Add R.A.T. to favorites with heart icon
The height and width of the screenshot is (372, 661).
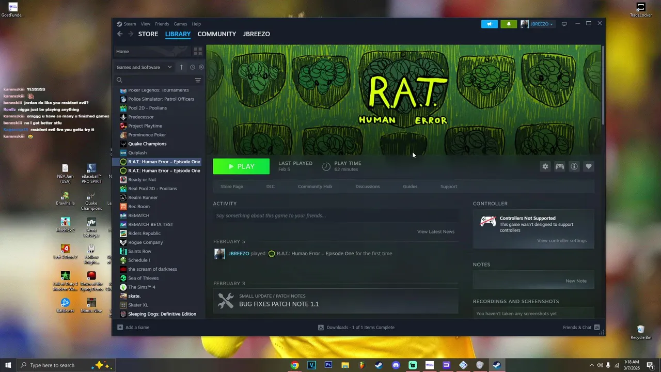(x=588, y=166)
